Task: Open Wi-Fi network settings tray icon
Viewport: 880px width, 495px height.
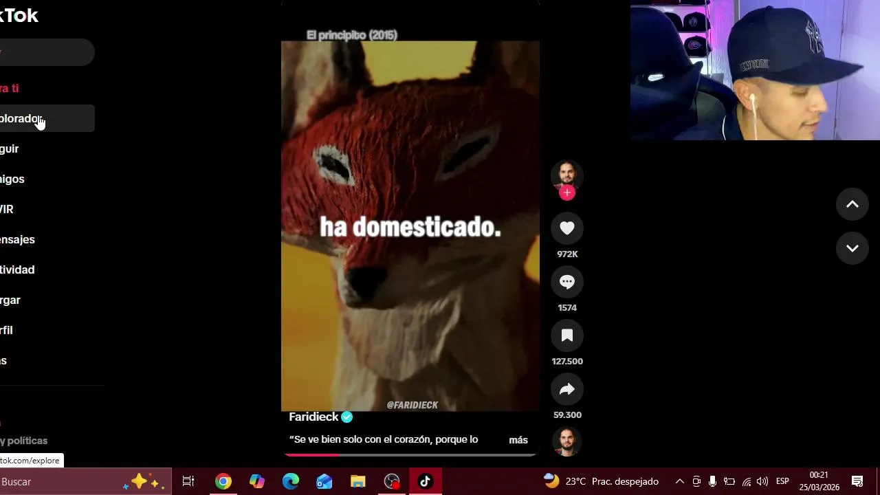Action: [x=746, y=481]
